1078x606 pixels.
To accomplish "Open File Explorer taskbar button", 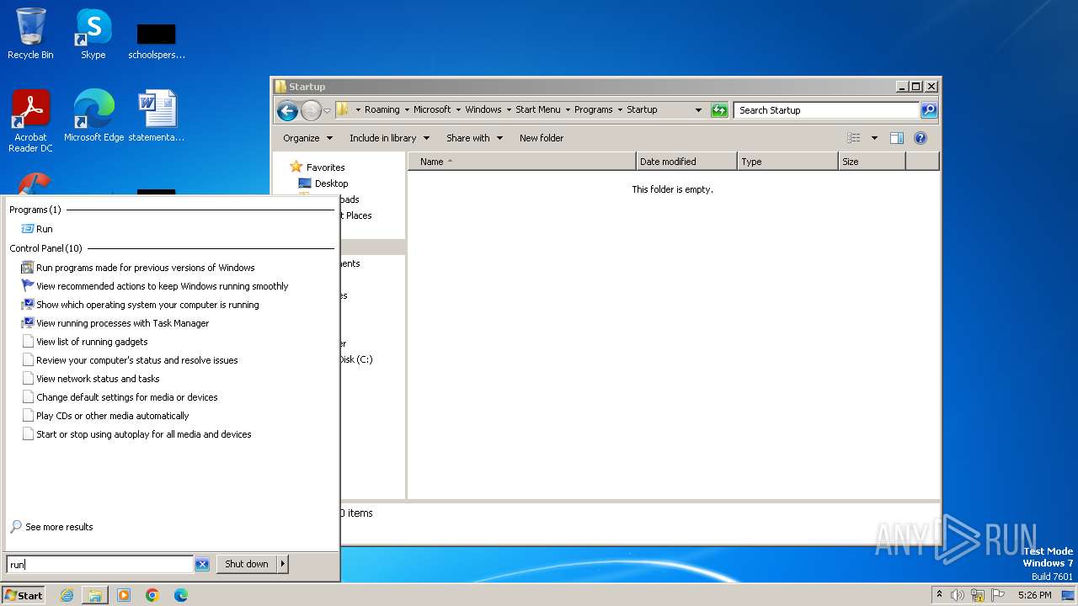I will [x=94, y=595].
